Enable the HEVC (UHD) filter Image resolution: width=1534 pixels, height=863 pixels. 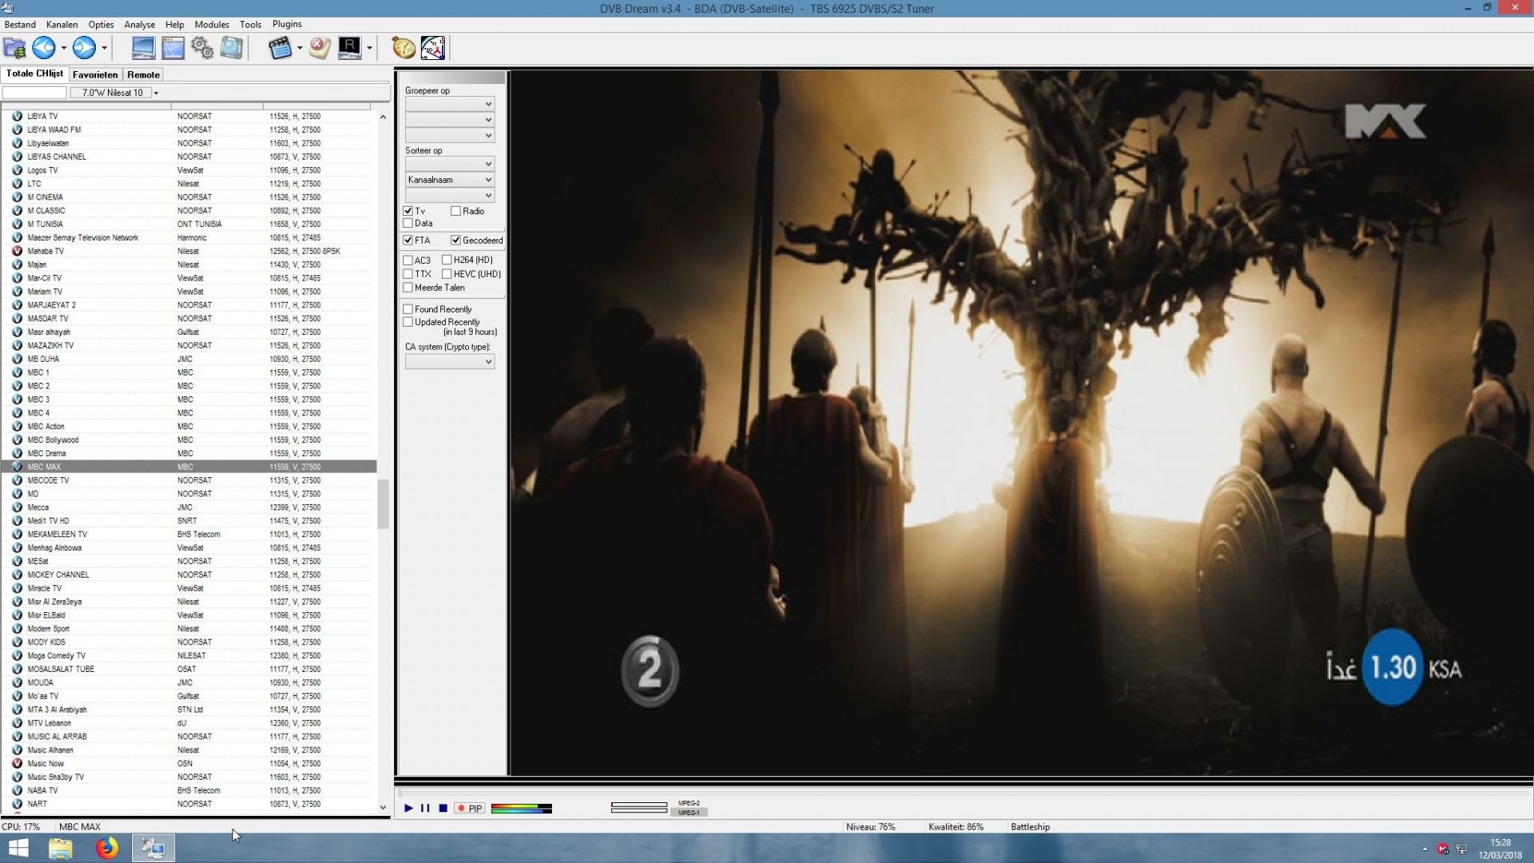click(x=447, y=274)
